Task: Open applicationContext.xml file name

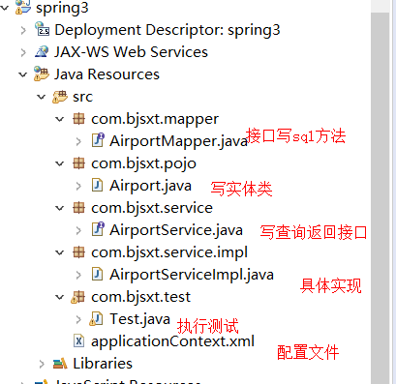Action: click(x=173, y=341)
